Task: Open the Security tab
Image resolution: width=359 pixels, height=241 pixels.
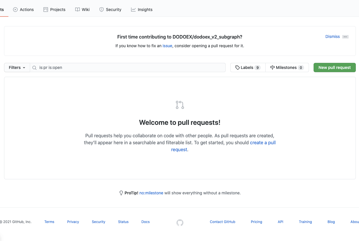Action: click(x=110, y=10)
